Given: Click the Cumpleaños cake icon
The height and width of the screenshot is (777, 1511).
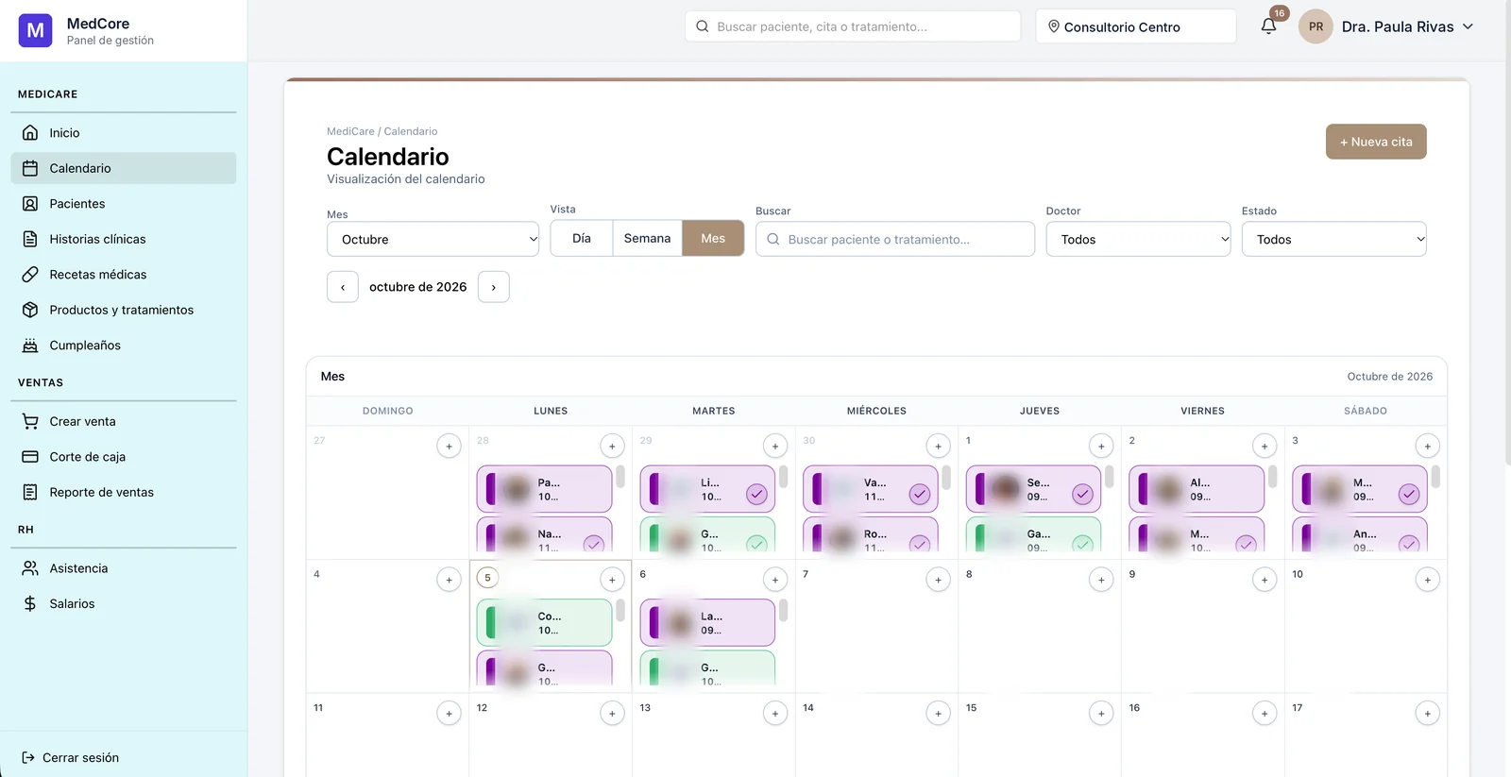Looking at the screenshot, I should click(x=30, y=346).
